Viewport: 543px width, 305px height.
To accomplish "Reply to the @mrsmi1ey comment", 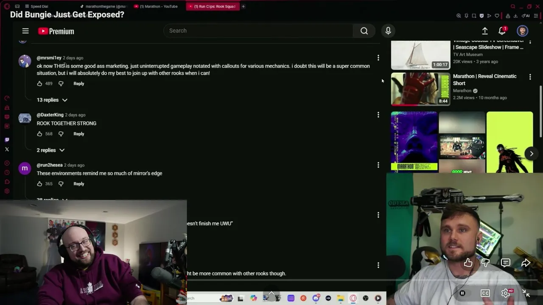I will [79, 83].
